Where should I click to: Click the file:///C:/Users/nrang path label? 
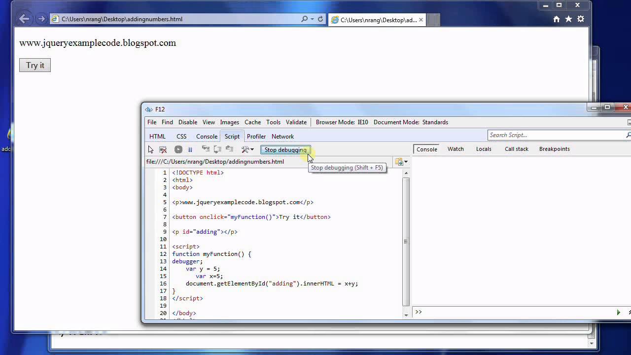[215, 162]
